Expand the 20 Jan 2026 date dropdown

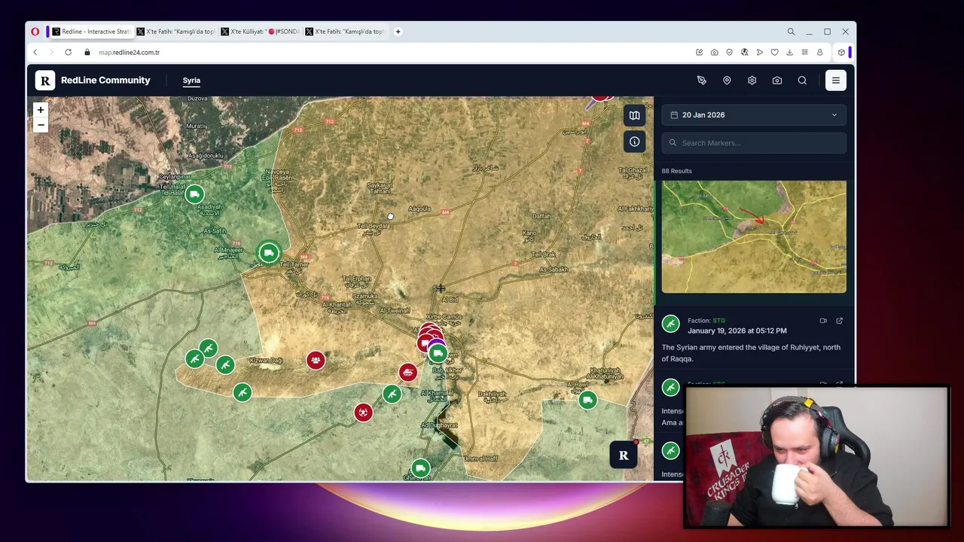click(x=754, y=115)
